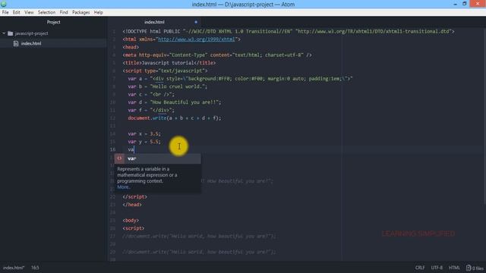Click the document.write line of code
Screen dimensions: 486x273
[x=175, y=118]
